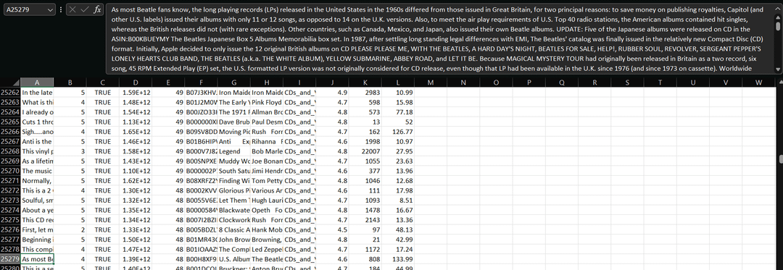Click the formula bar options dots icon
The width and height of the screenshot is (783, 270).
click(x=61, y=9)
